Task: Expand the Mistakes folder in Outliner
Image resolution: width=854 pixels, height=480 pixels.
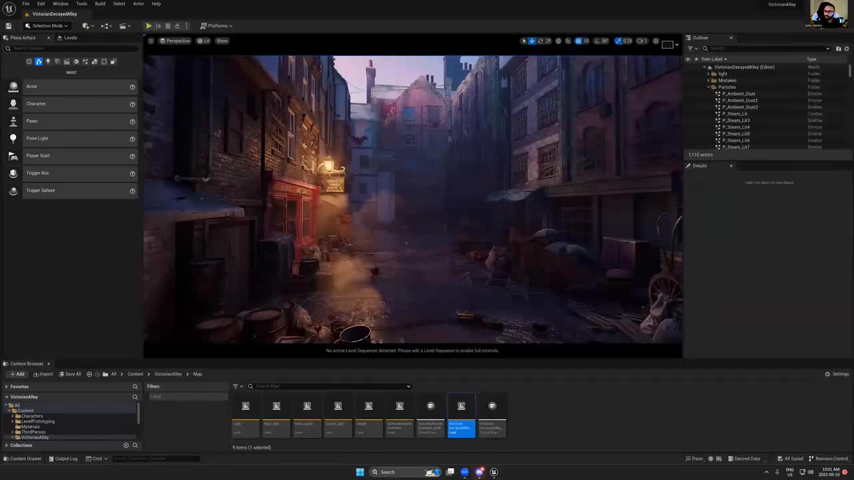Action: [x=709, y=81]
